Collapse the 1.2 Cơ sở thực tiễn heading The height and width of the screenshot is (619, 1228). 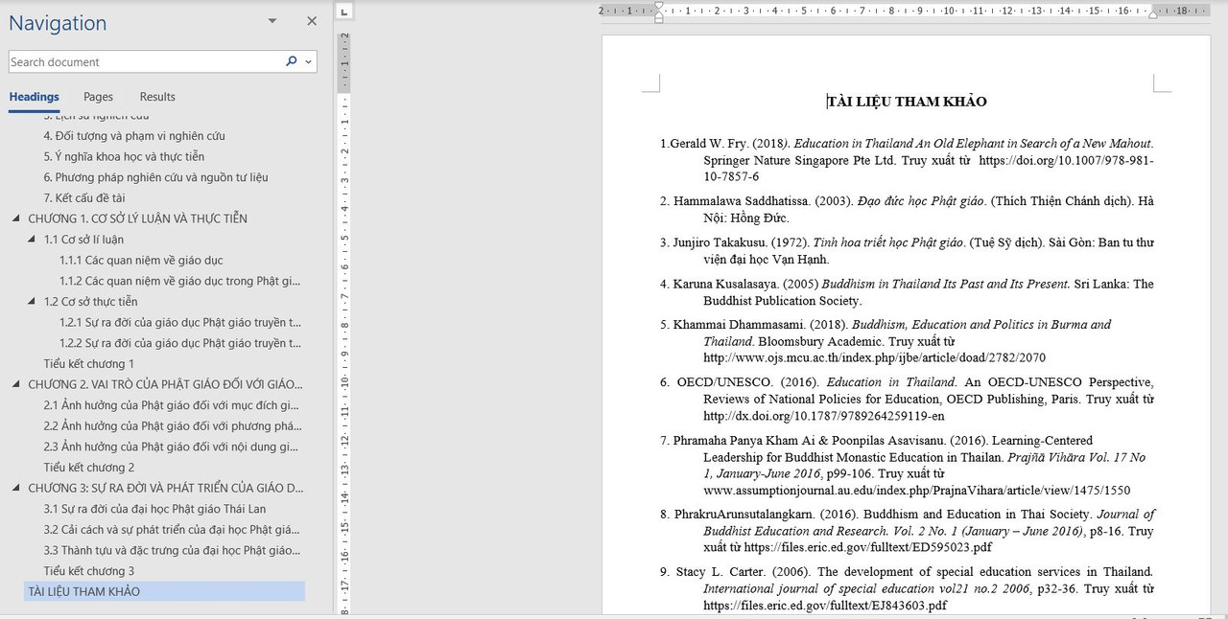32,302
